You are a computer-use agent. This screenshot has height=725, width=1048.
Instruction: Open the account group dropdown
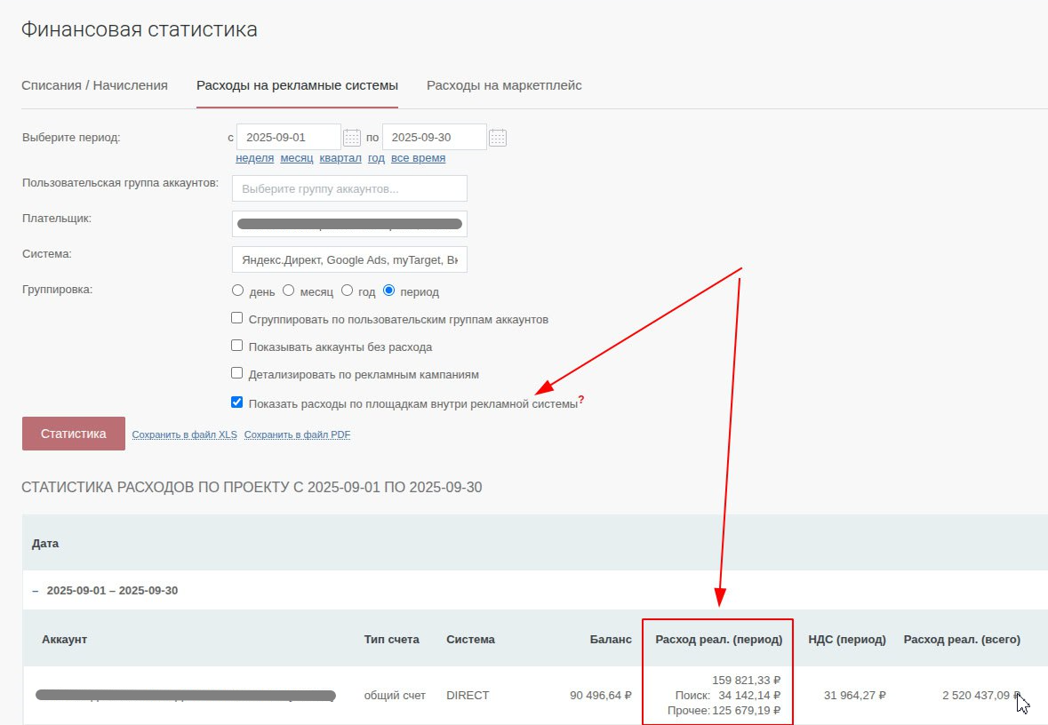point(349,188)
